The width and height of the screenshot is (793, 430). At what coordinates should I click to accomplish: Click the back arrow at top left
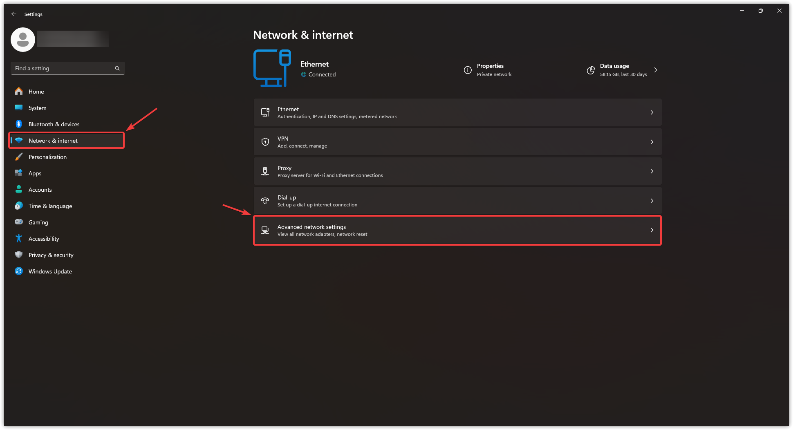coord(13,14)
